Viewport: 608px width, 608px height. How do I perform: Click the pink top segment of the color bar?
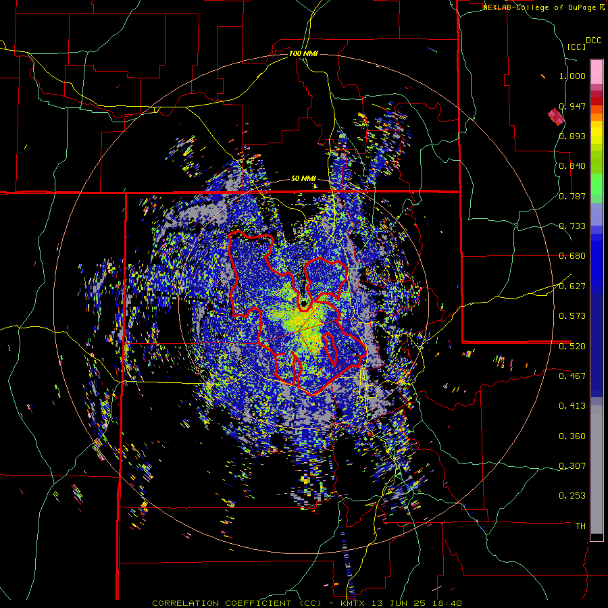[597, 72]
